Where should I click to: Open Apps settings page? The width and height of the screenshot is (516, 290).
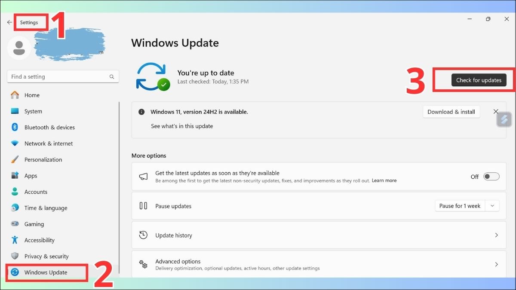[63, 176]
